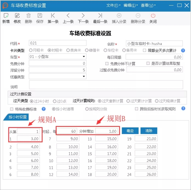
Task: Click hour 19 fee field 21.00
Action: [x=146, y=139]
